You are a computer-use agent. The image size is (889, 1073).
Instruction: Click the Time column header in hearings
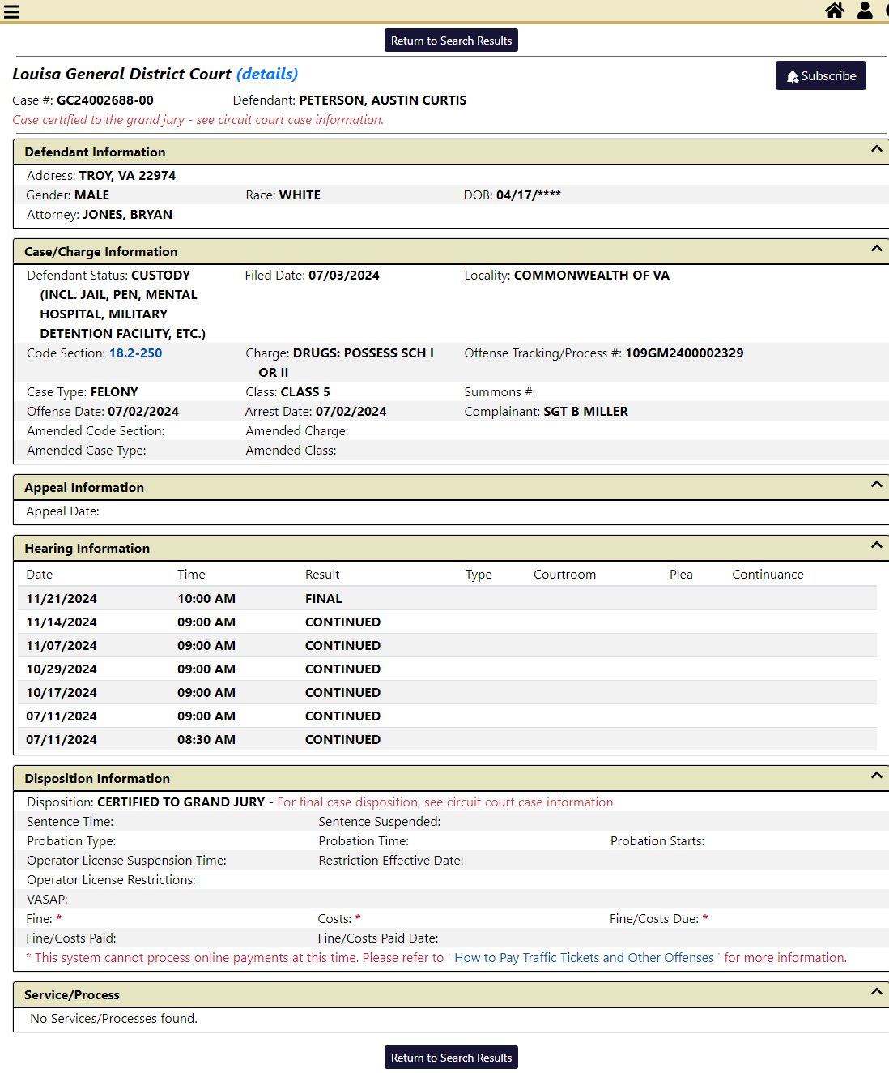pyautogui.click(x=192, y=575)
